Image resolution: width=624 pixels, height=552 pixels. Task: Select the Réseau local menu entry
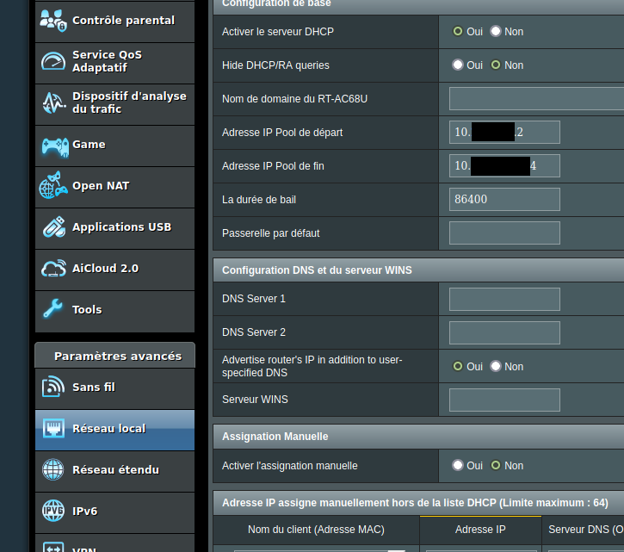(x=114, y=430)
